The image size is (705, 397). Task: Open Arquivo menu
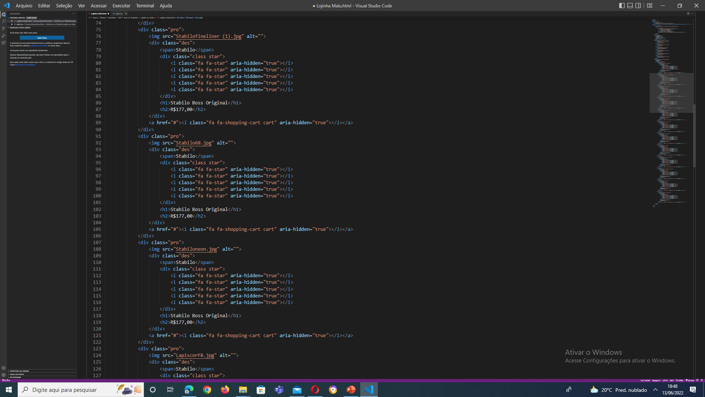coord(24,6)
